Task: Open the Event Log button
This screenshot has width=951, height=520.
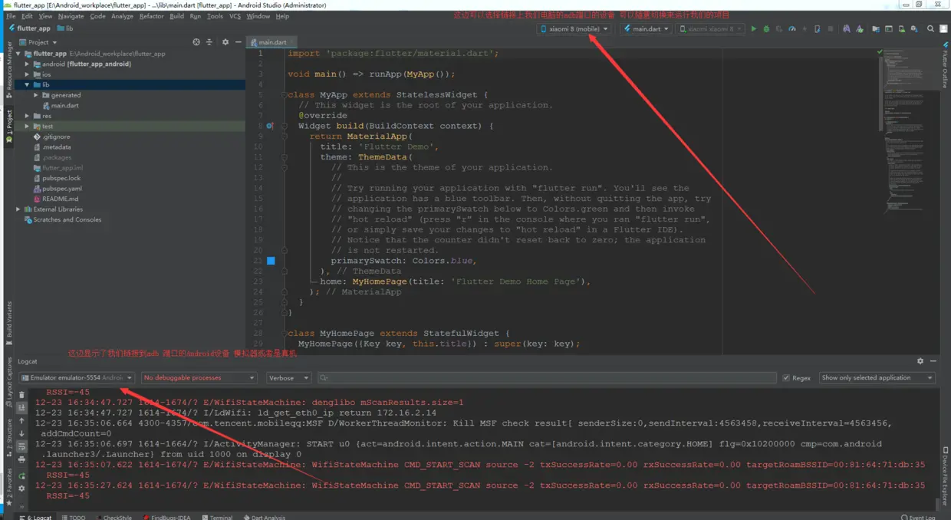Action: [x=918, y=518]
